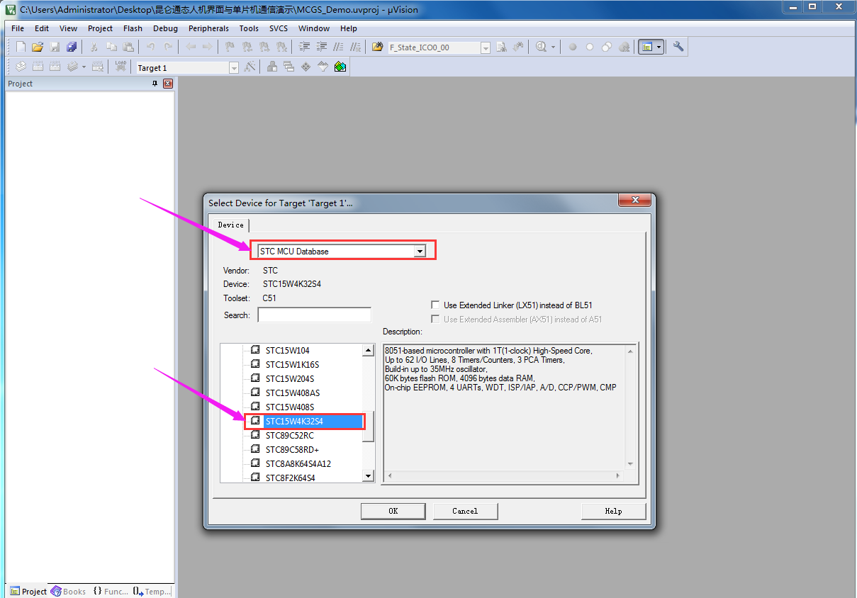Click the New file icon
The image size is (857, 598).
[x=21, y=47]
